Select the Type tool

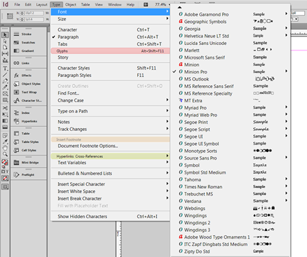point(5,68)
